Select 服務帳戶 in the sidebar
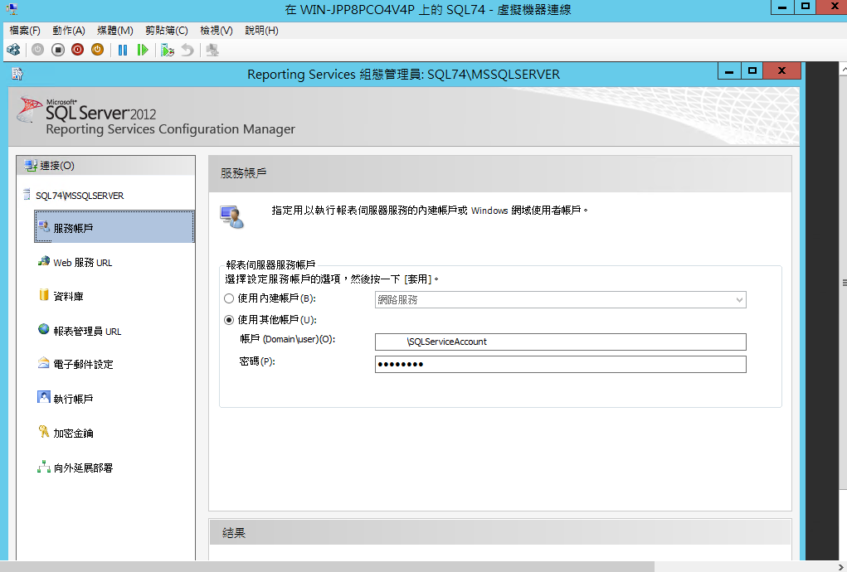The height and width of the screenshot is (572, 847). pyautogui.click(x=114, y=227)
